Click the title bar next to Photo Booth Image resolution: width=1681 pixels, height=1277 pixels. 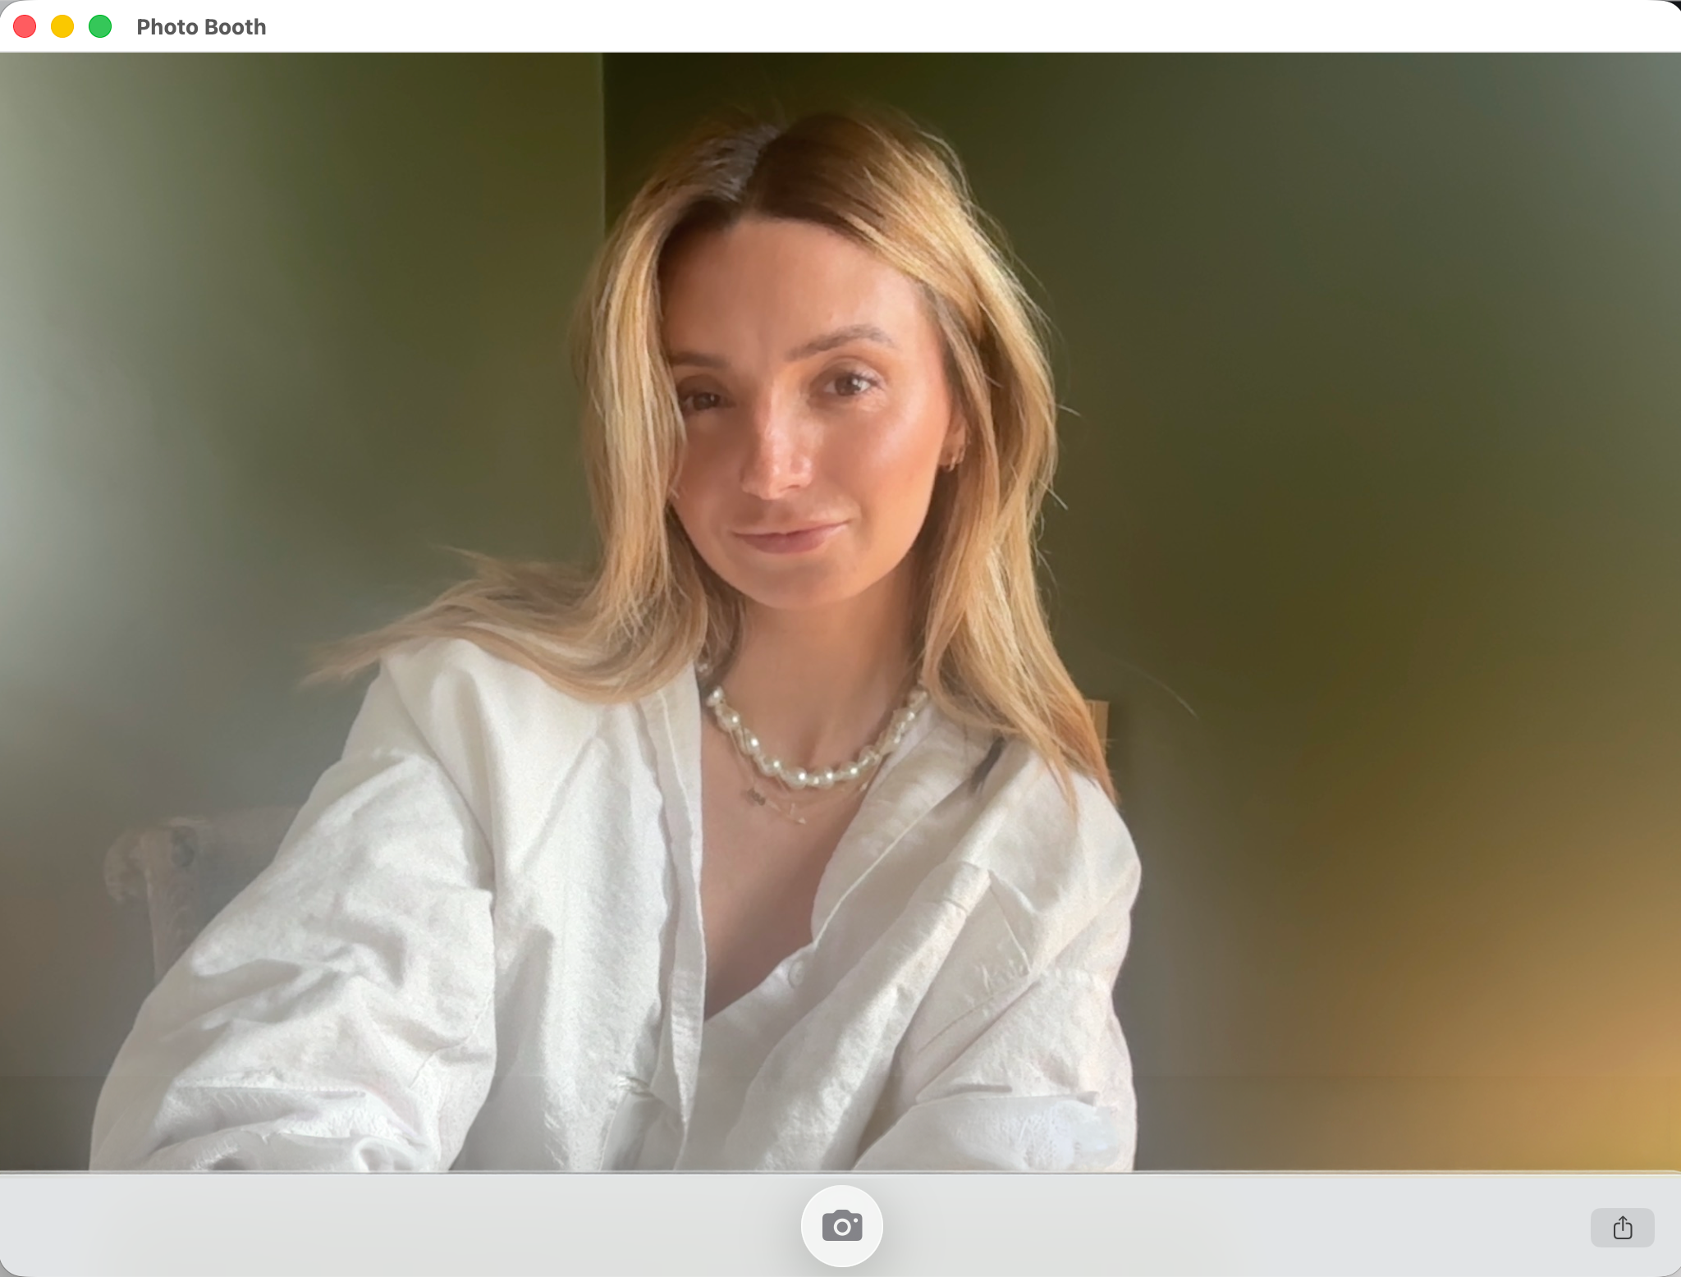click(821, 26)
